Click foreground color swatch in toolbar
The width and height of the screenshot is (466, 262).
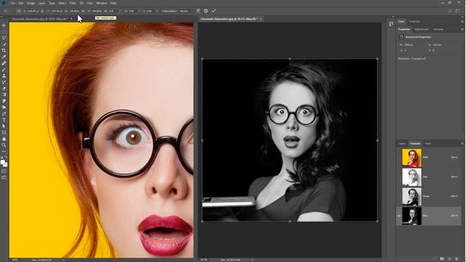[3, 162]
